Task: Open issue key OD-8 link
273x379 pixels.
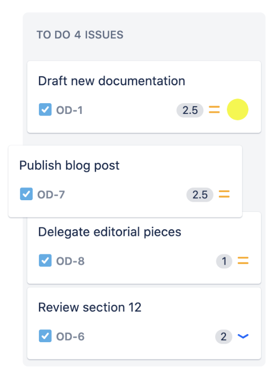Action: (71, 261)
